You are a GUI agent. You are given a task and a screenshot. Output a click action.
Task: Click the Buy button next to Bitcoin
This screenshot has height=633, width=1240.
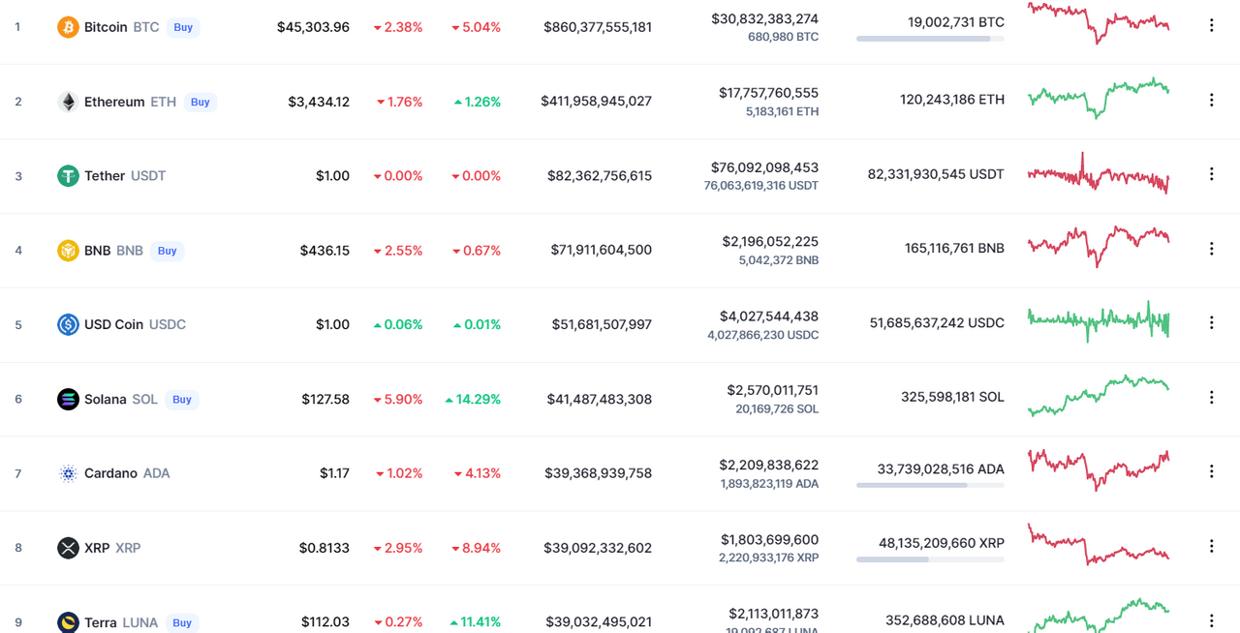coord(183,27)
